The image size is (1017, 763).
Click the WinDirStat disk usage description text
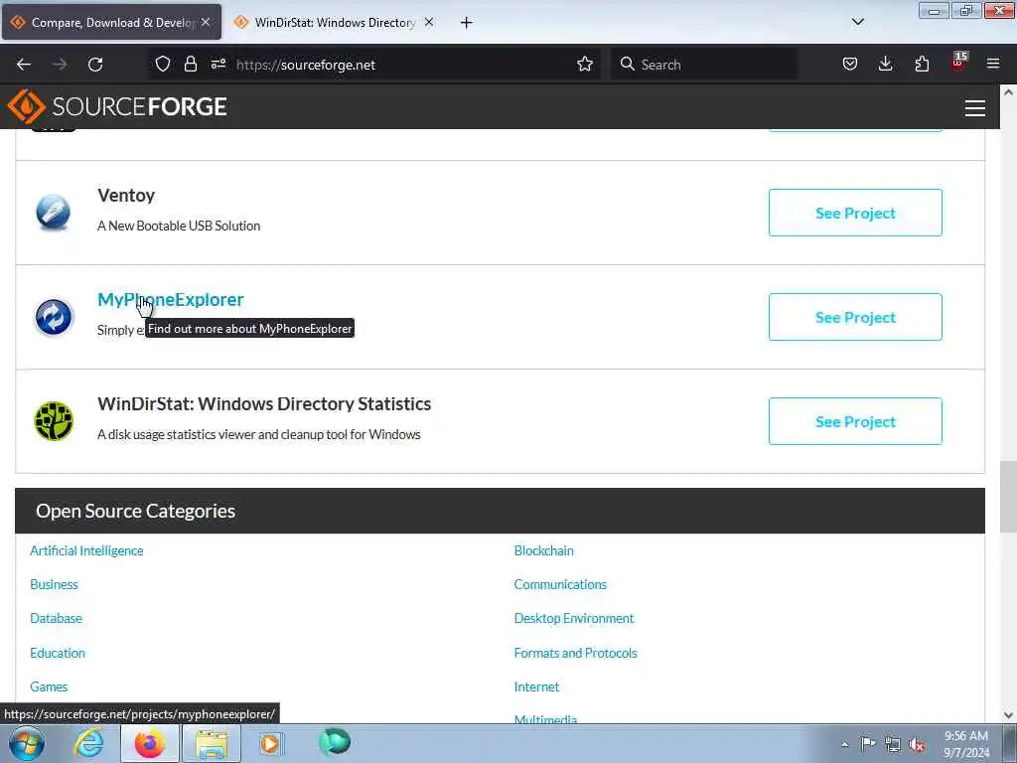coord(259,435)
